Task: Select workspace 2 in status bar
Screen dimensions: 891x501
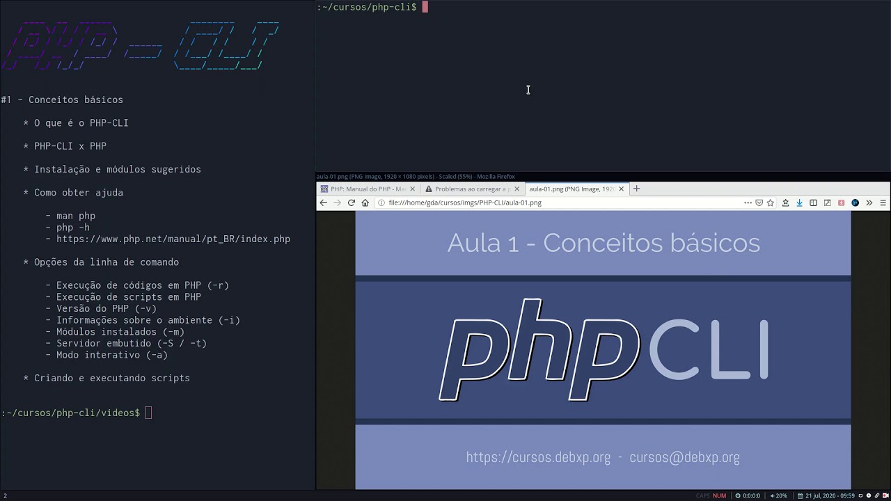Action: pyautogui.click(x=5, y=495)
